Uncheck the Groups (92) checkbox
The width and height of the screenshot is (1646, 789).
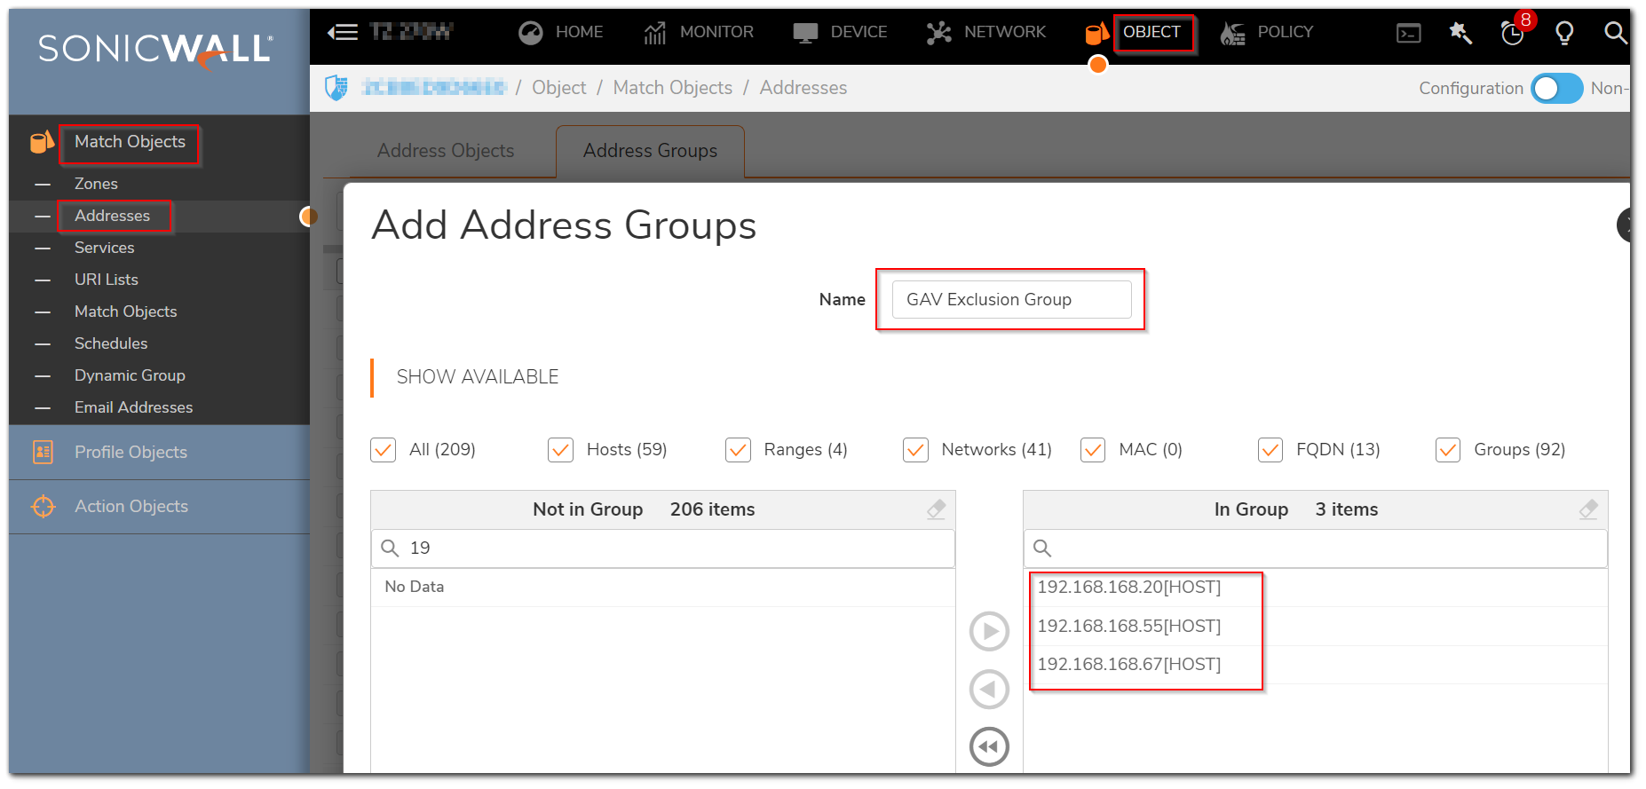click(1448, 450)
